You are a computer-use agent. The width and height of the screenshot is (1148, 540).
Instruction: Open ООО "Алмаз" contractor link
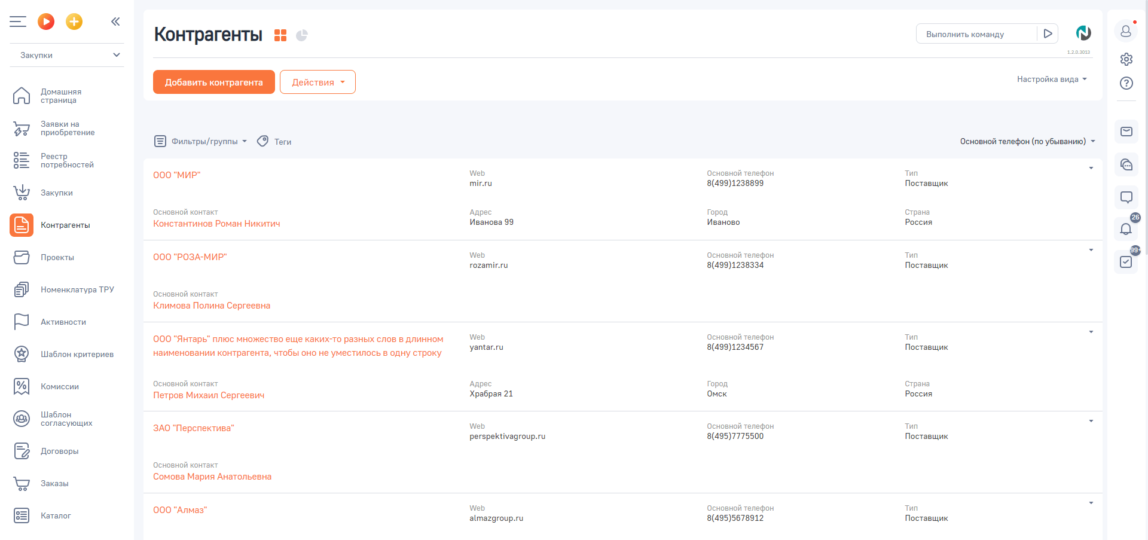(180, 510)
